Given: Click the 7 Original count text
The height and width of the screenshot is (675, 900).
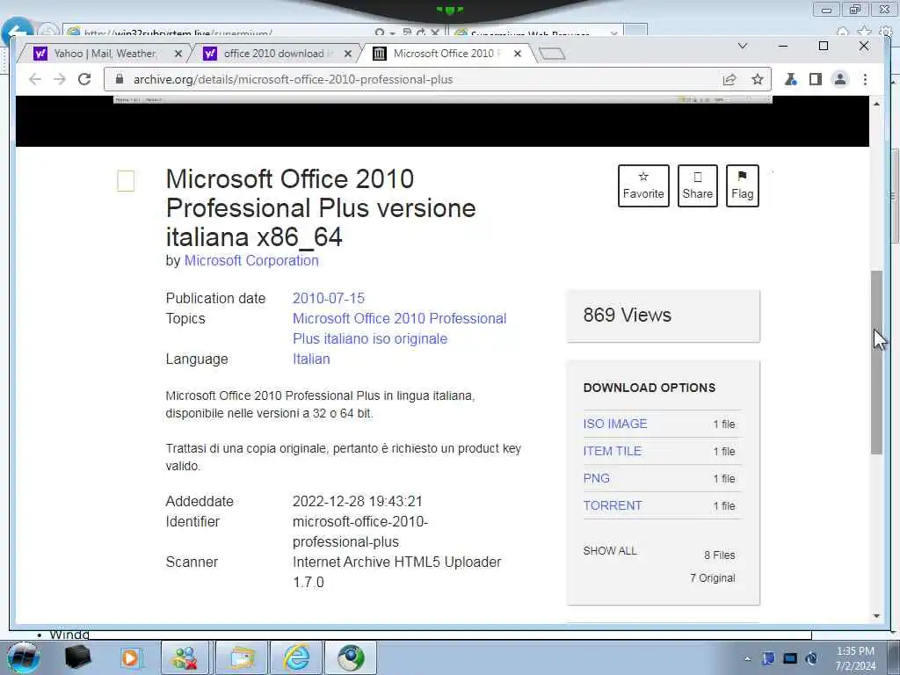Looking at the screenshot, I should [x=712, y=578].
